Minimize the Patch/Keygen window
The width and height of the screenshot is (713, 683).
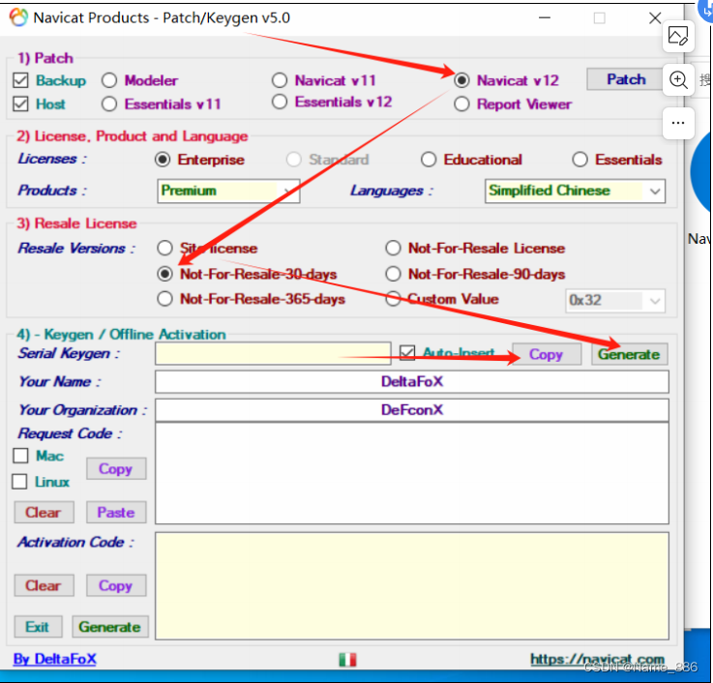pyautogui.click(x=545, y=18)
